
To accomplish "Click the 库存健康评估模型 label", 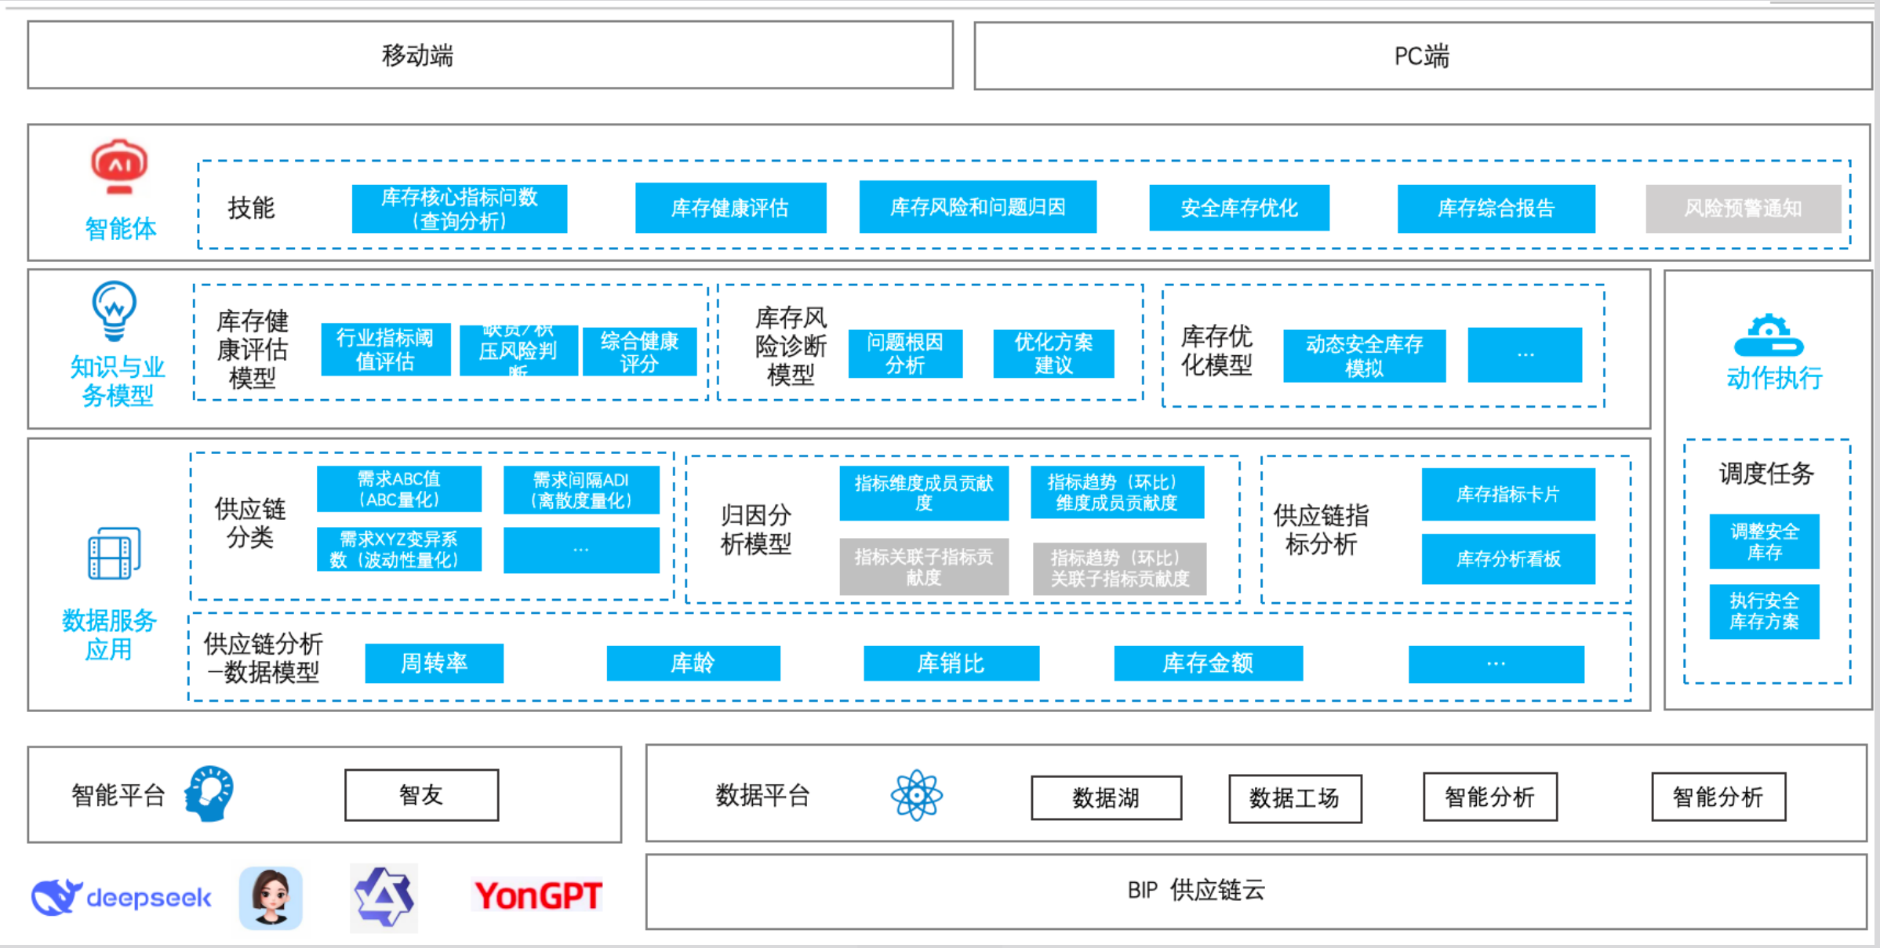I will [x=253, y=349].
